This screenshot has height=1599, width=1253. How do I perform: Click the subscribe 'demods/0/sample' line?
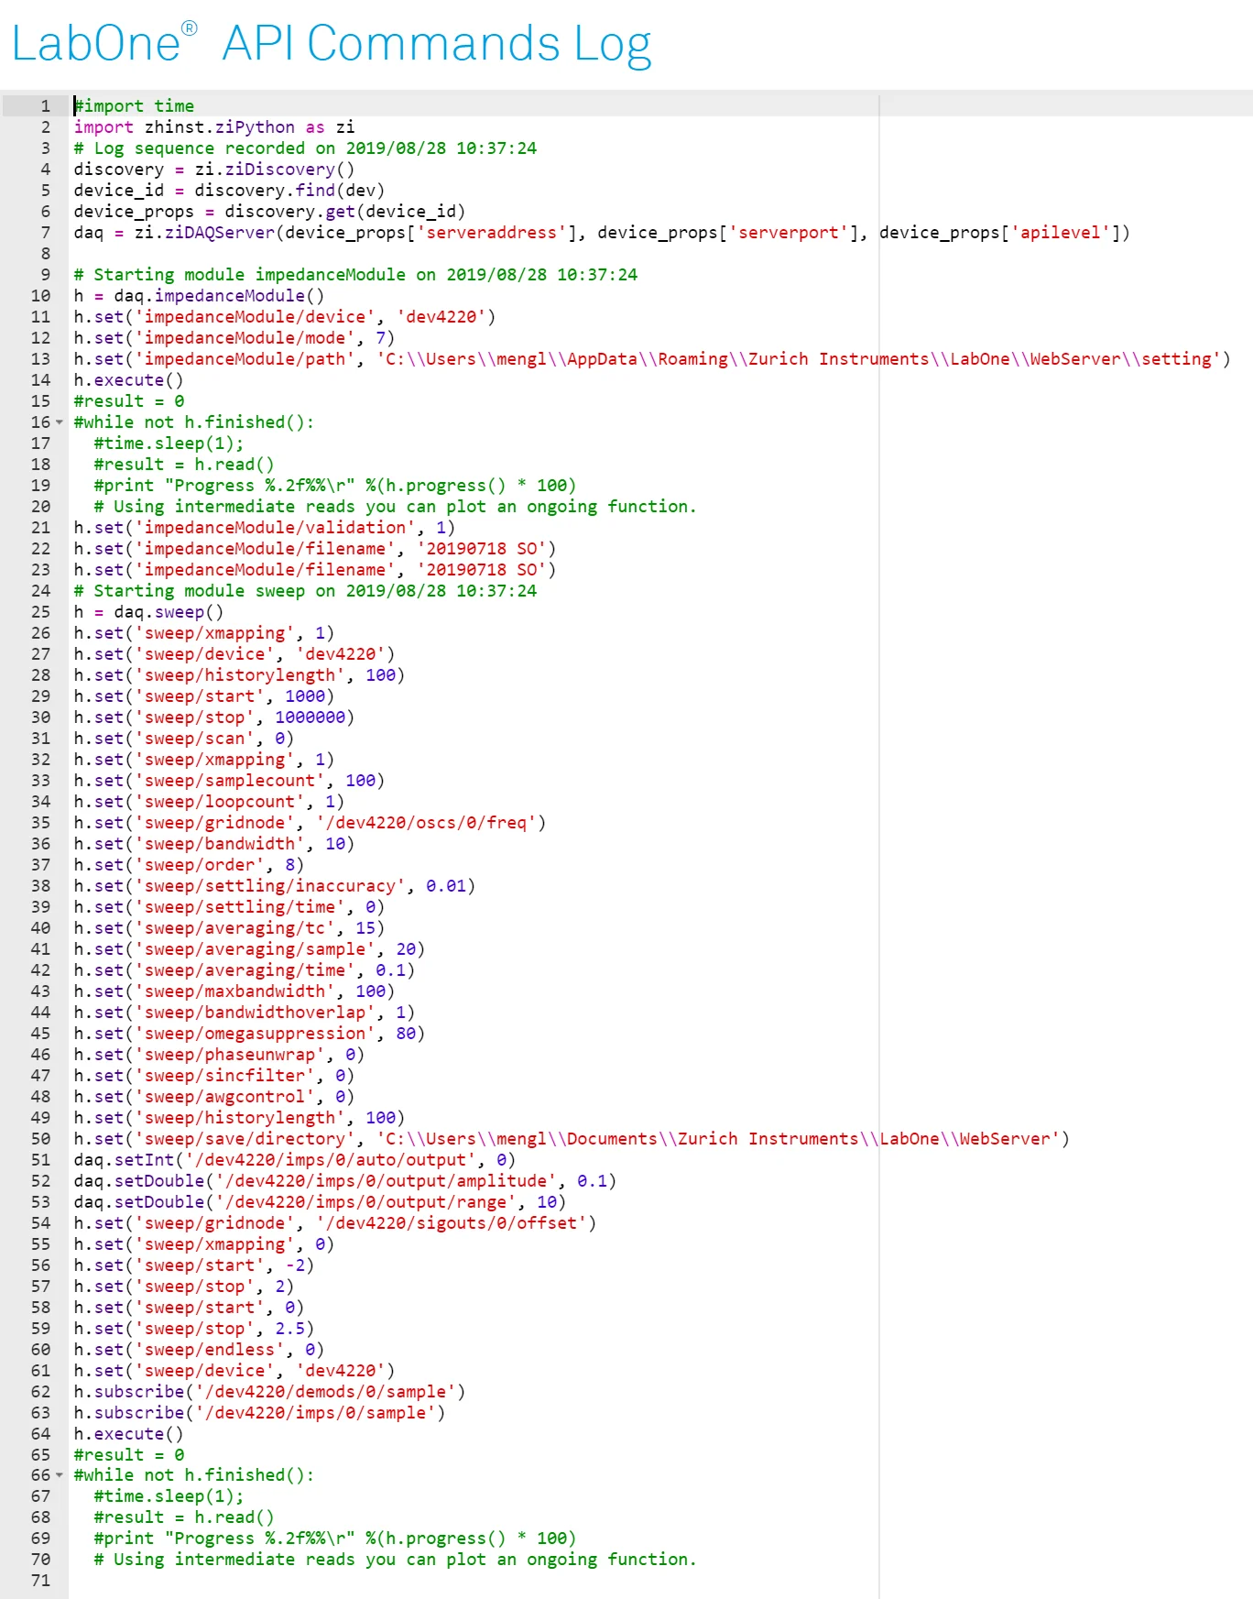point(269,1392)
